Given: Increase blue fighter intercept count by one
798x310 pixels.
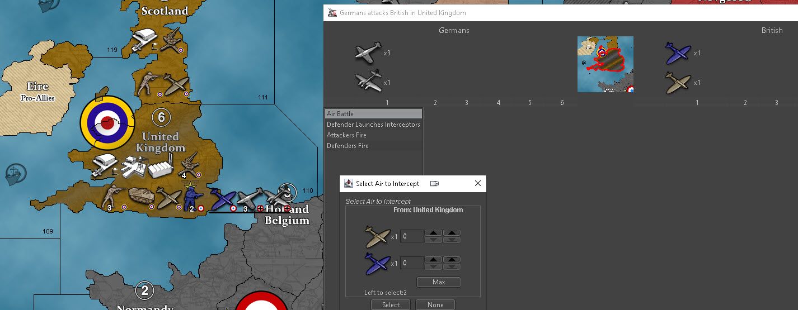Looking at the screenshot, I should pyautogui.click(x=433, y=260).
